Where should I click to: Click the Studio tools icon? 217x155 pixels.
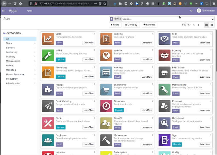[x=48, y=123]
